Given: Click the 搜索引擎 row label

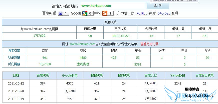Looking at the screenshot, I should coord(14,50).
